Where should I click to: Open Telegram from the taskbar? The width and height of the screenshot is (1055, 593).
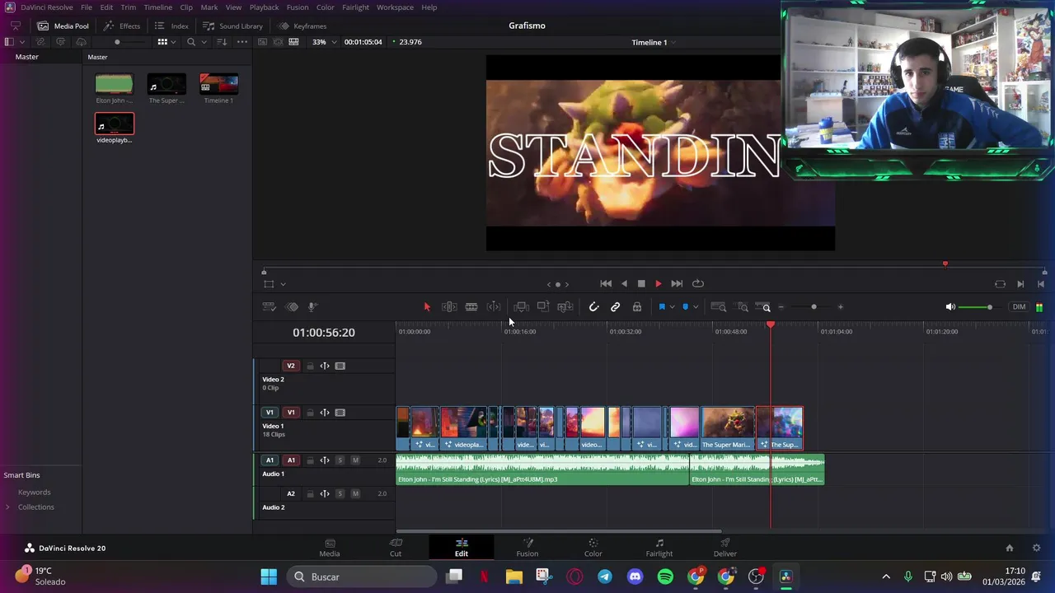(605, 577)
